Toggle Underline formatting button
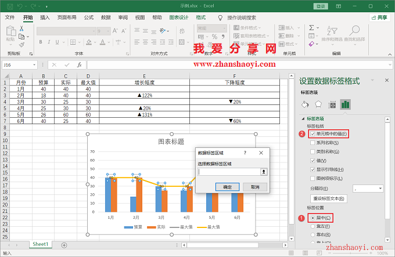 pos(57,42)
